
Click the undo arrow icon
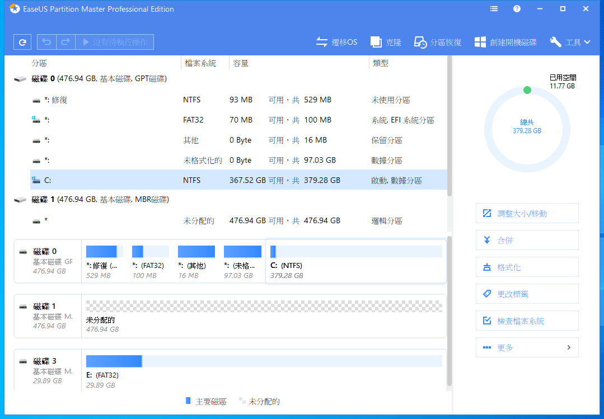click(46, 42)
